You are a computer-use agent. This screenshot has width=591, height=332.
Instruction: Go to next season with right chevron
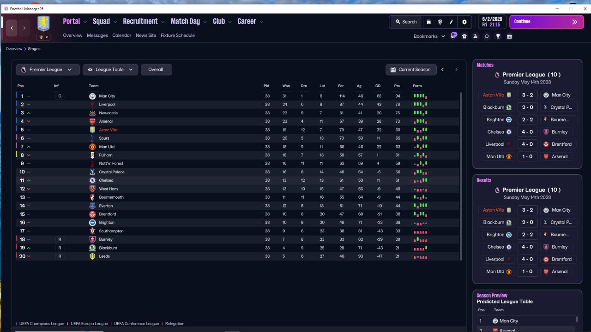[x=456, y=70]
